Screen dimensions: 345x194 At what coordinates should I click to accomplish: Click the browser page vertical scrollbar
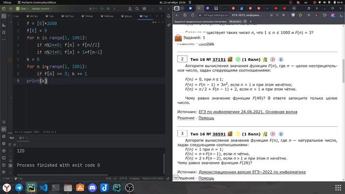pyautogui.click(x=343, y=71)
